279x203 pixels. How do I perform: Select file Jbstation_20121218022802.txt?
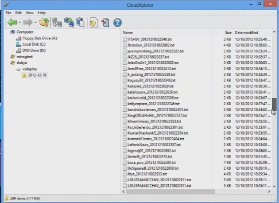tap(151, 45)
